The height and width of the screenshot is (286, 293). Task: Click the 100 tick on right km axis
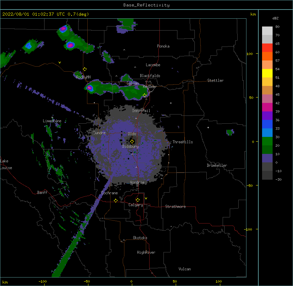pos(249,54)
